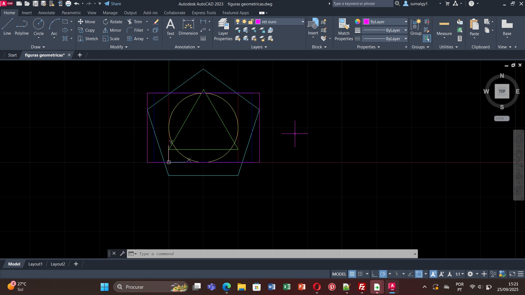This screenshot has height=295, width=525.
Task: Switch to the Annotate ribbon tab
Action: coord(46,13)
